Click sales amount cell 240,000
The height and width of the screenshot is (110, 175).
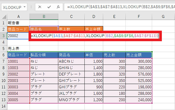point(139,100)
